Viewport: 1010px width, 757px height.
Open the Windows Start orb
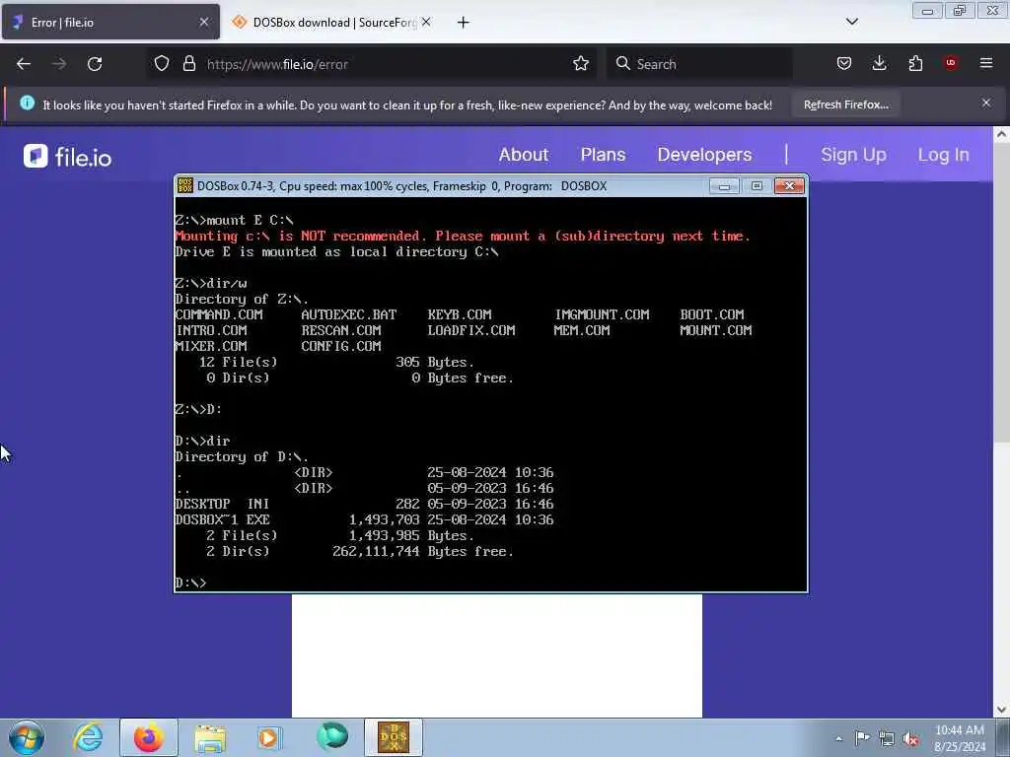[x=27, y=737]
